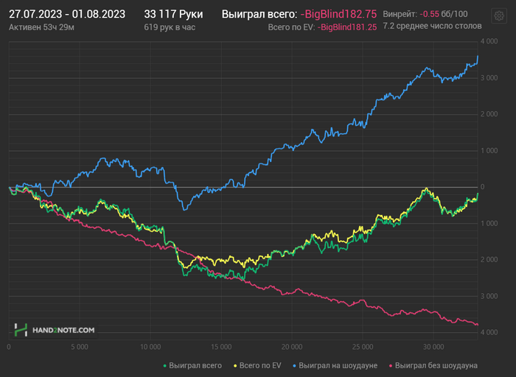Image resolution: width=516 pixels, height=377 pixels.
Task: Click the x-axis label 15 000
Action: 221,347
